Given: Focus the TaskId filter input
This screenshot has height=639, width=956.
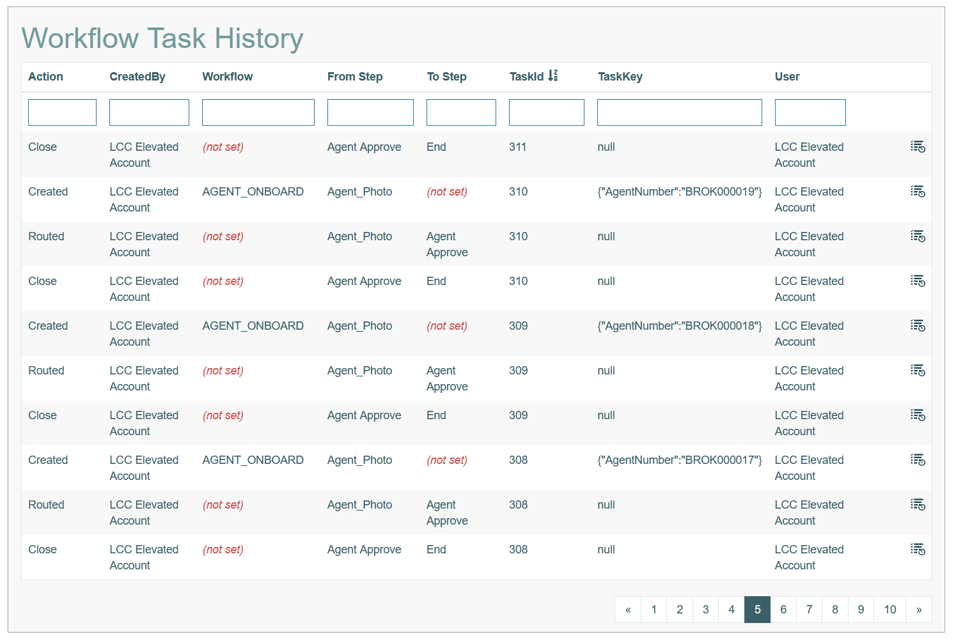Looking at the screenshot, I should (x=547, y=112).
